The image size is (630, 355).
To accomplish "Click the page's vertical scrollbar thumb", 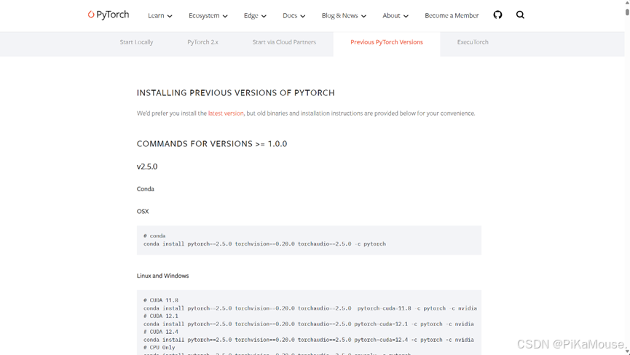I will [x=627, y=11].
